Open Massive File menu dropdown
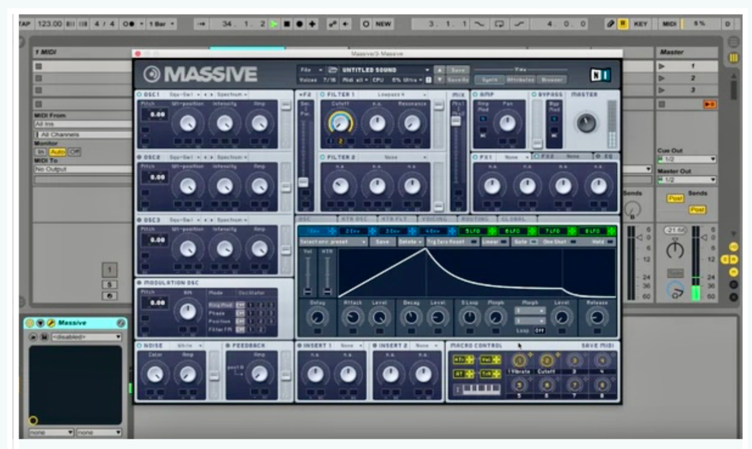The image size is (752, 449). 312,70
